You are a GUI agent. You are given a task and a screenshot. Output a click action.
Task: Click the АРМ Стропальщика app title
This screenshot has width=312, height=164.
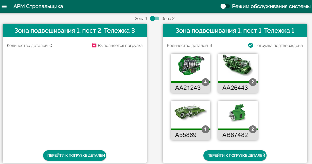(x=38, y=6)
